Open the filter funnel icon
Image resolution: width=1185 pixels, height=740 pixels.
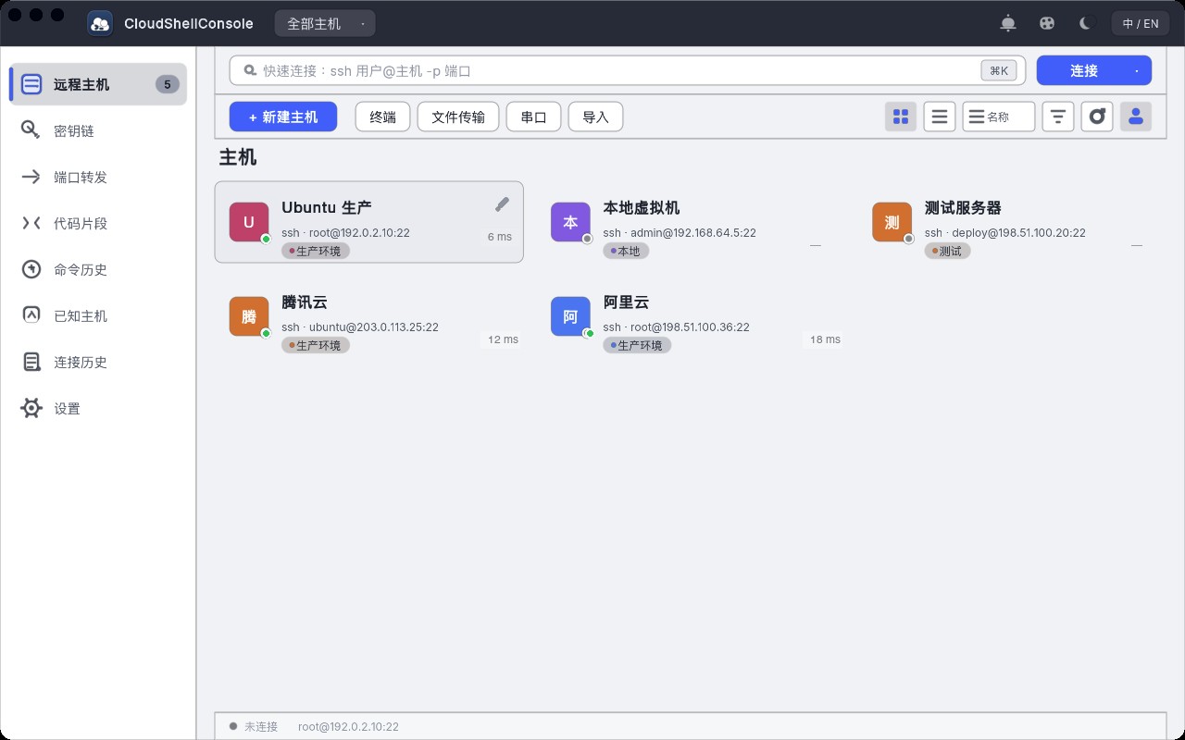pos(1058,117)
